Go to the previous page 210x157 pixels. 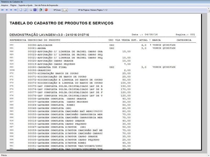(x=7, y=10)
